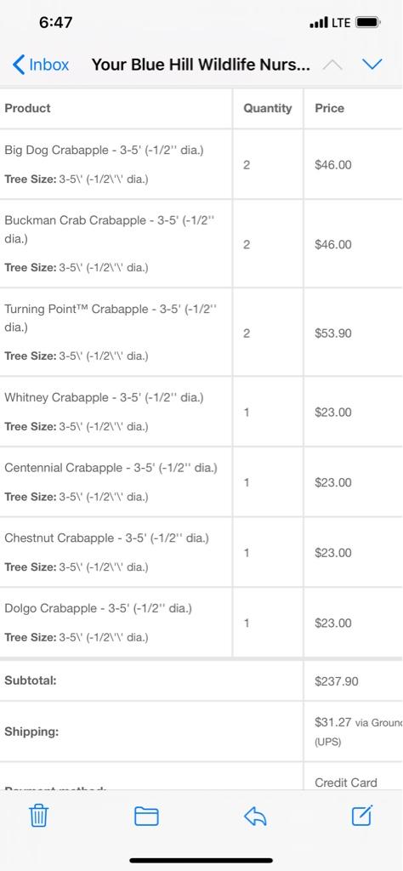Open the move-to-folder icon
The height and width of the screenshot is (871, 403).
(x=146, y=816)
